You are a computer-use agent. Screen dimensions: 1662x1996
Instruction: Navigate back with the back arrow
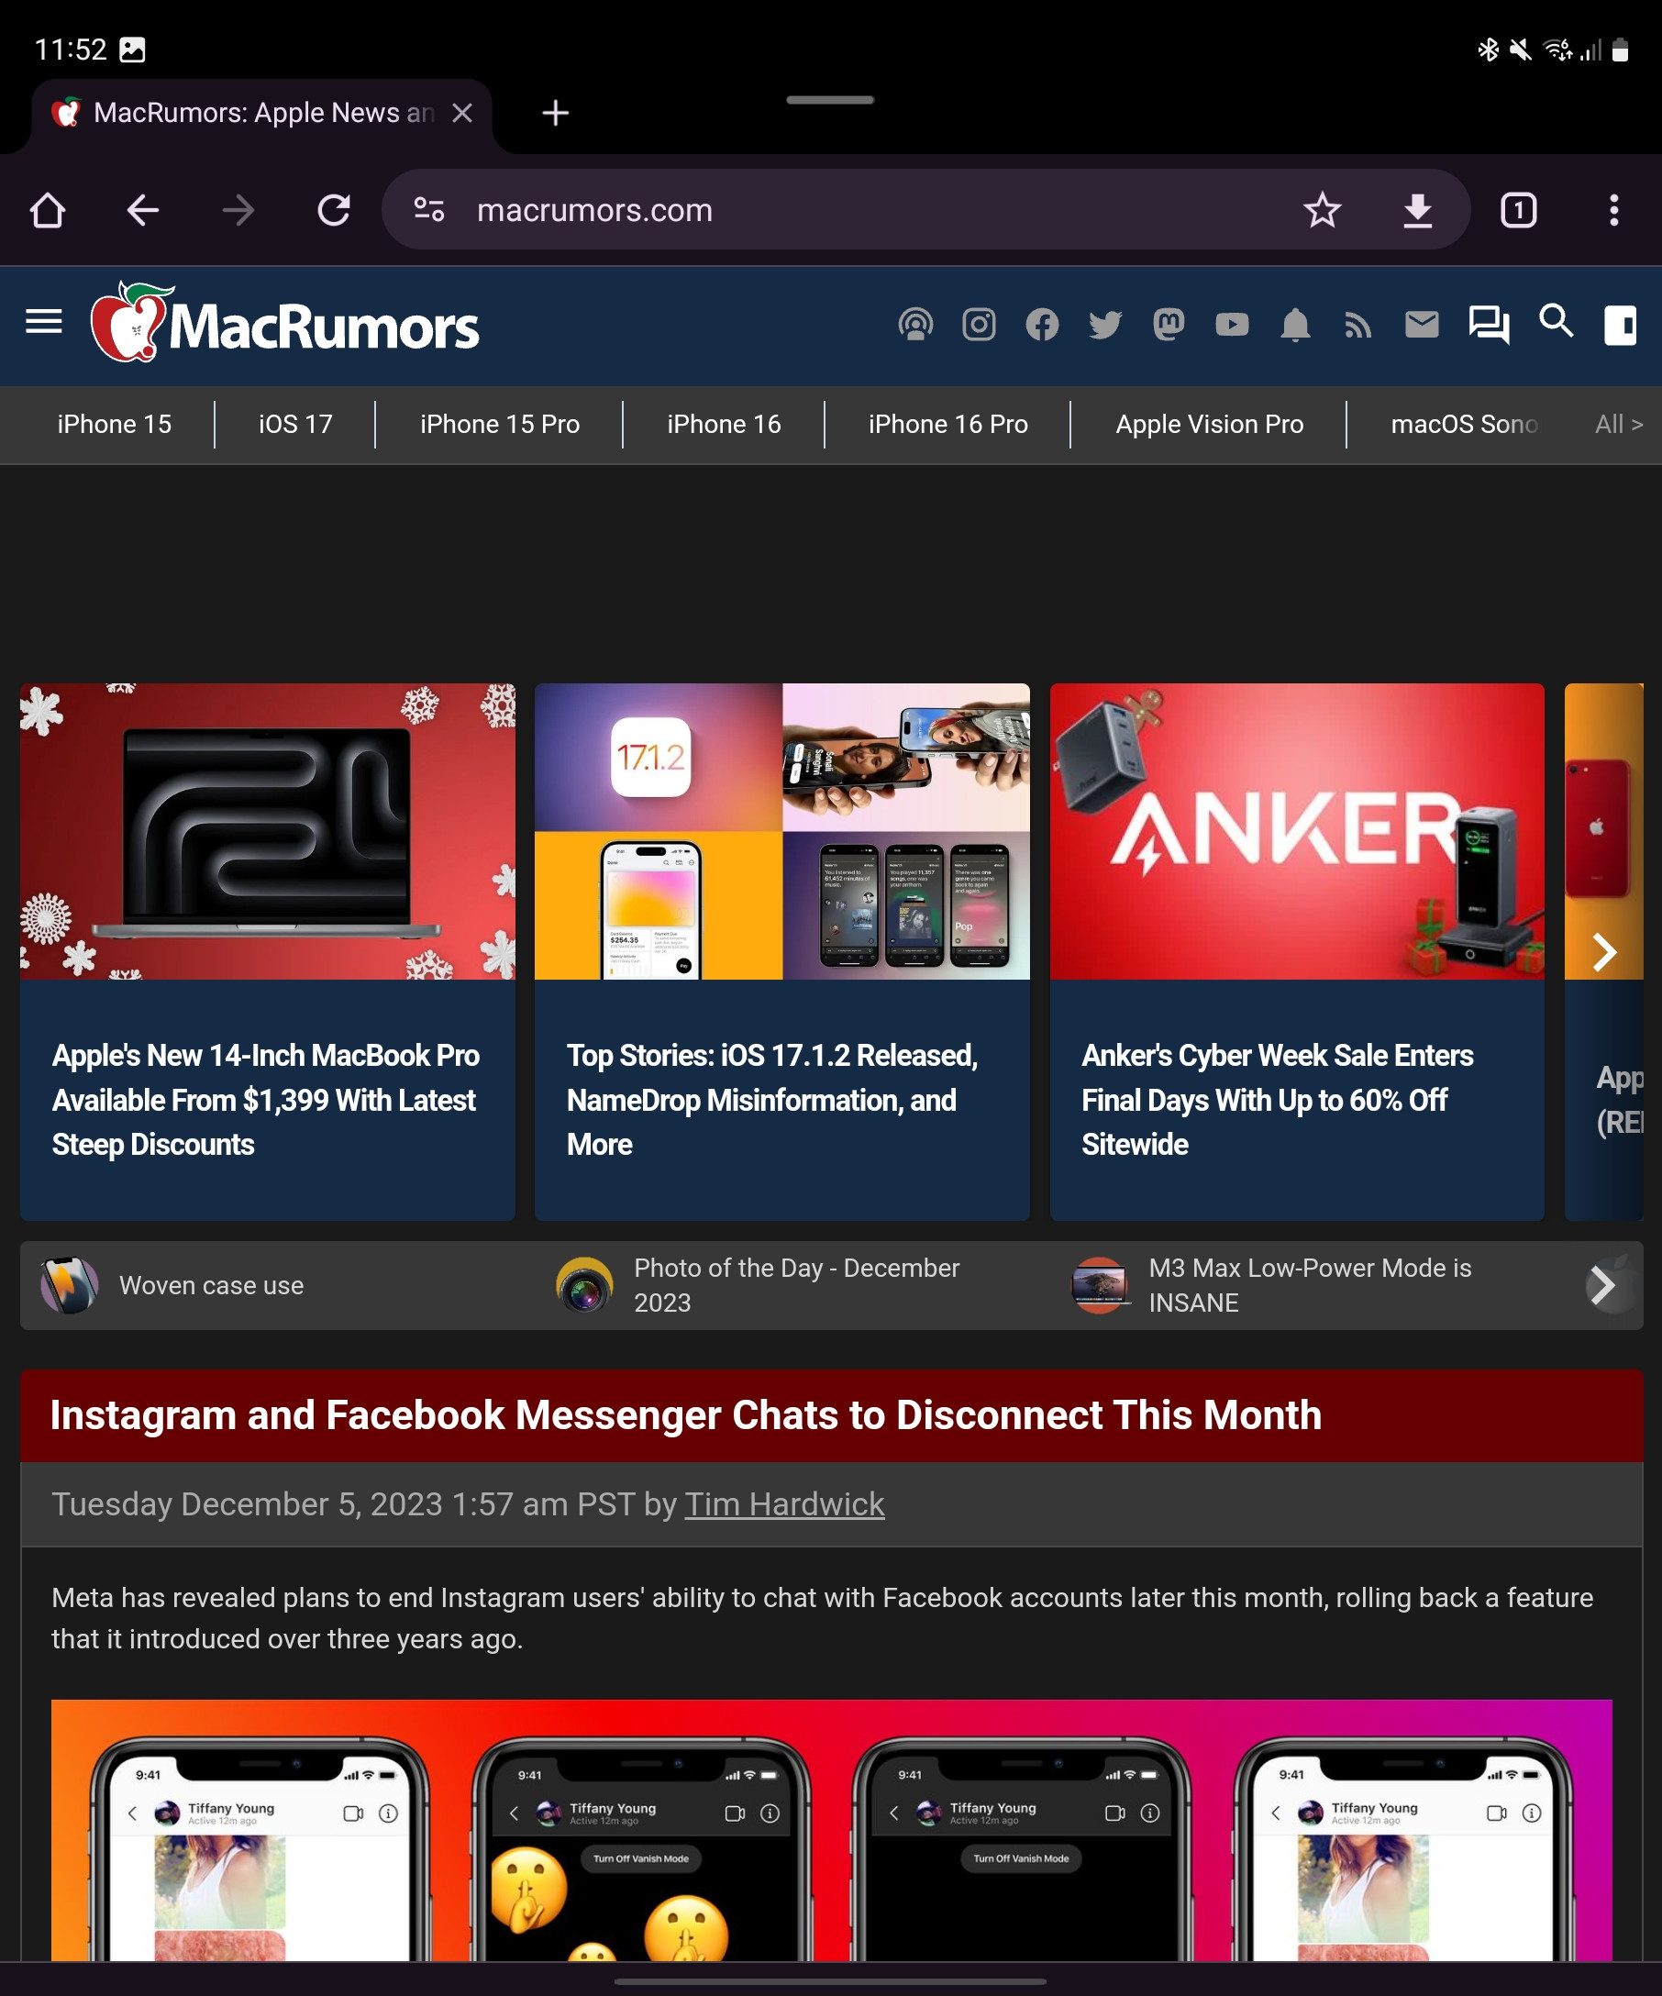point(142,210)
